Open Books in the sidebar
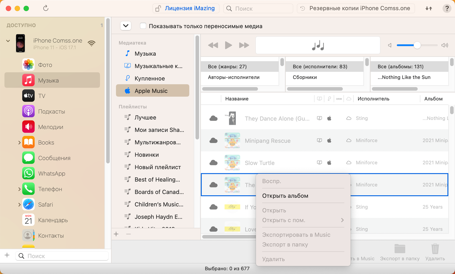This screenshot has width=455, height=274. (x=52, y=142)
